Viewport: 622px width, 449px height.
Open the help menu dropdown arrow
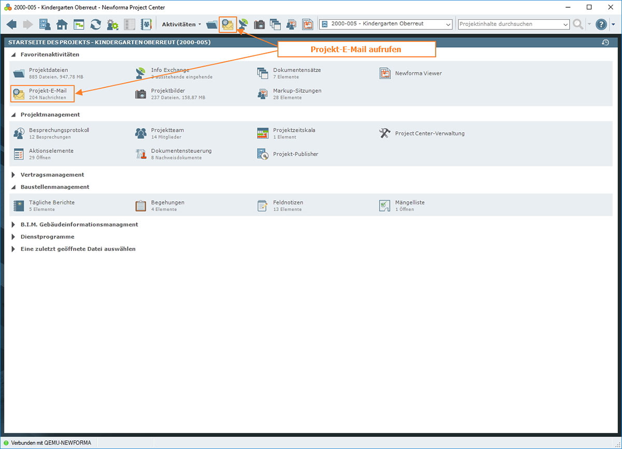pos(613,24)
